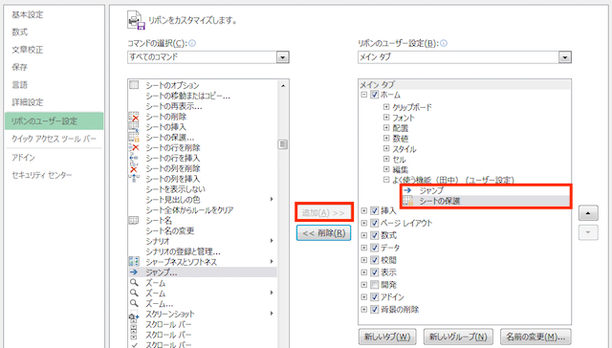The height and width of the screenshot is (348, 612).
Task: Click the jump arrow icon in the custom group
Action: click(x=408, y=190)
